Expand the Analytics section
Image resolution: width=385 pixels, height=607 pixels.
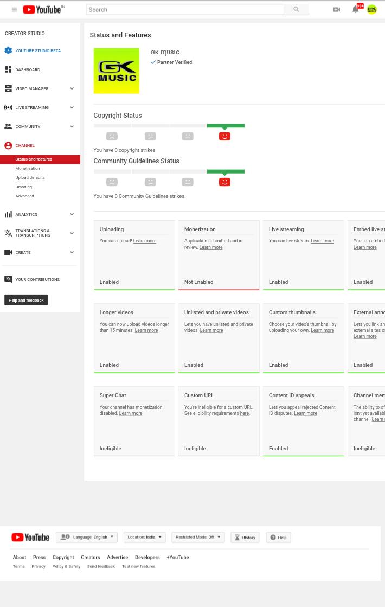72,214
